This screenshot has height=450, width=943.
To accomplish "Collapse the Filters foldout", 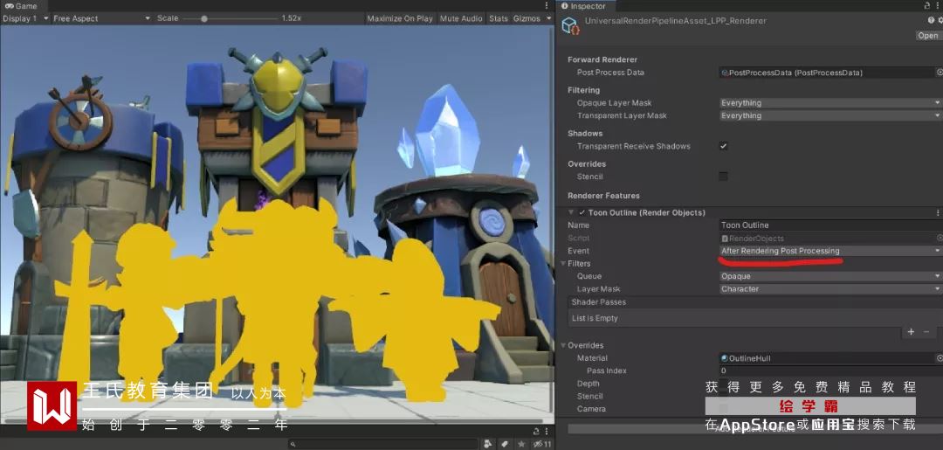I will (x=563, y=264).
